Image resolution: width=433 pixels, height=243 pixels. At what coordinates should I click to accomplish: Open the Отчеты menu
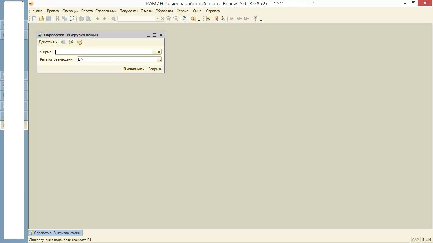147,11
